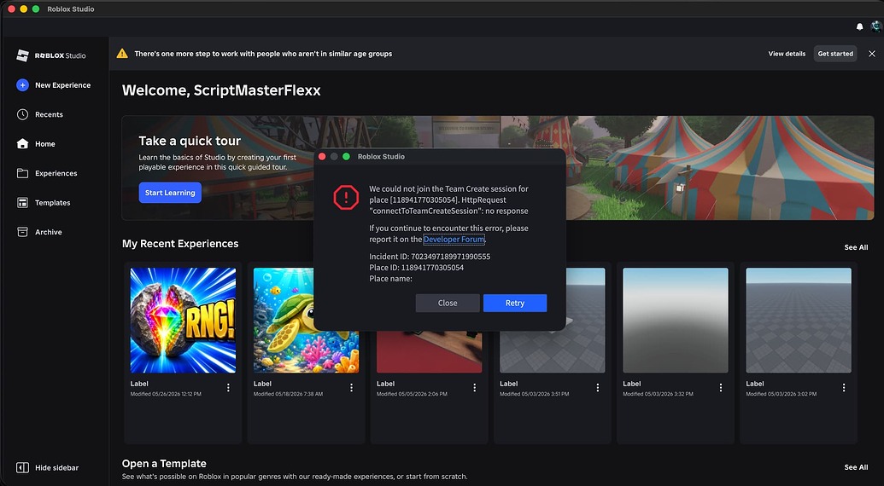884x486 pixels.
Task: Open the gray gradient sky experience thumbnail
Action: coord(676,320)
